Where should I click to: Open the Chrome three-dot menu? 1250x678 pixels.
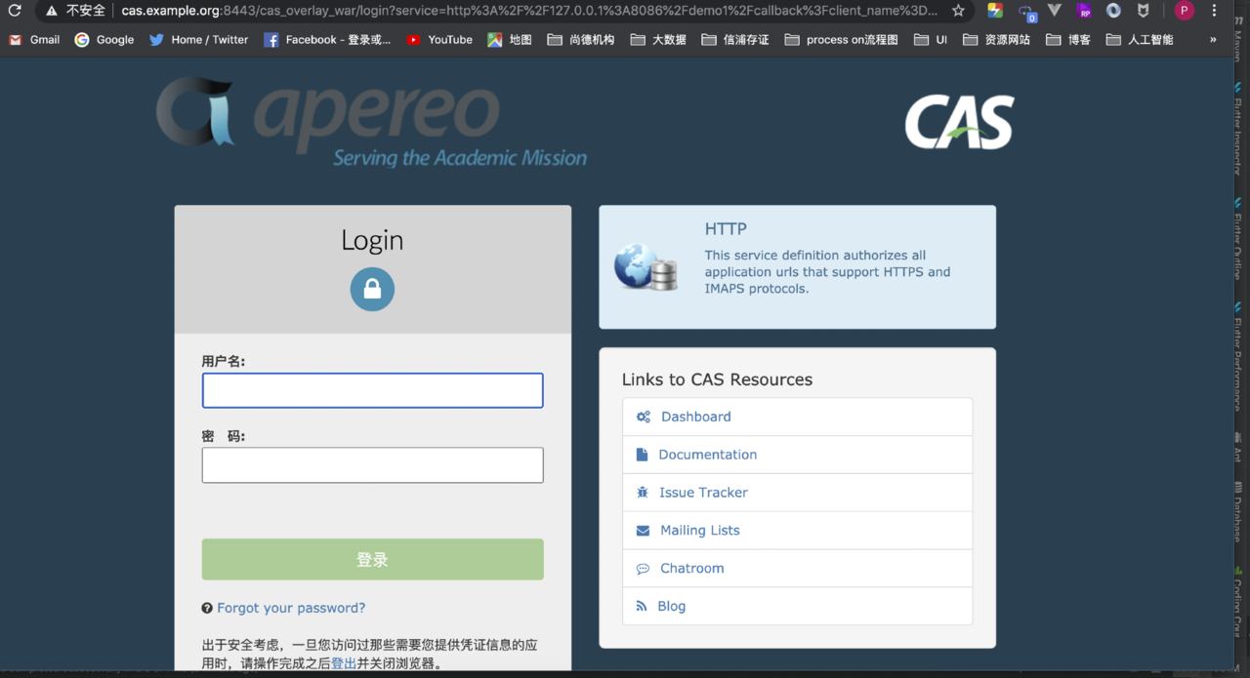(1214, 11)
